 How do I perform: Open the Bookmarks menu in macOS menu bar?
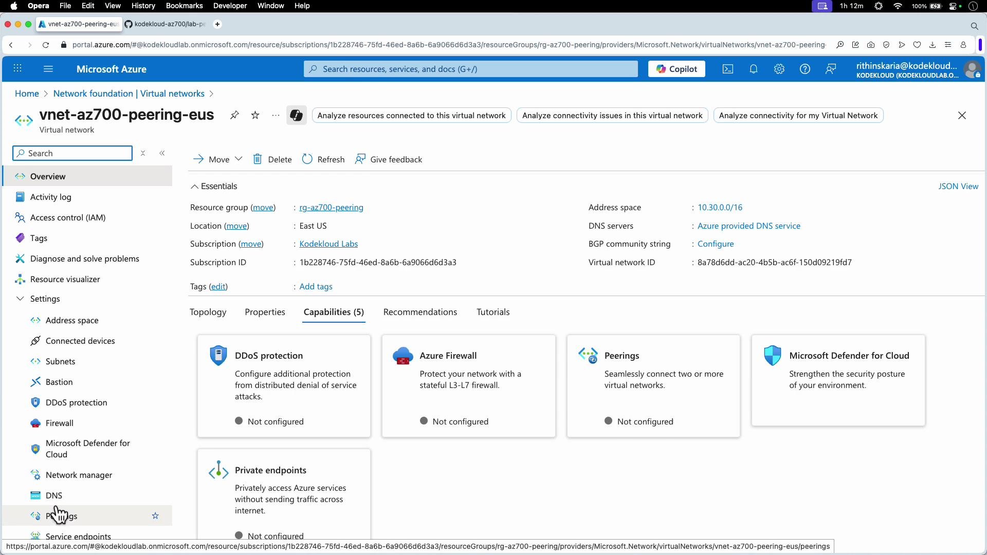[184, 6]
